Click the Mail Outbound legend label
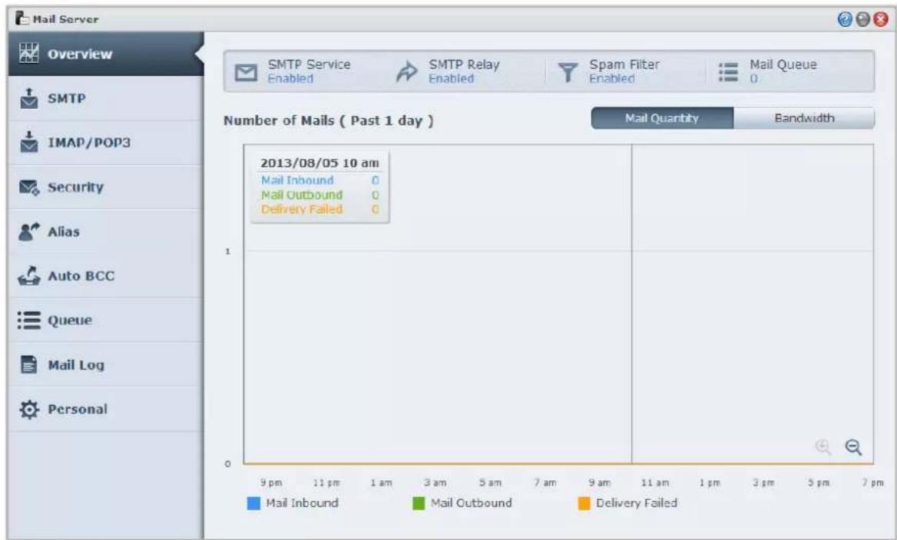 [472, 503]
